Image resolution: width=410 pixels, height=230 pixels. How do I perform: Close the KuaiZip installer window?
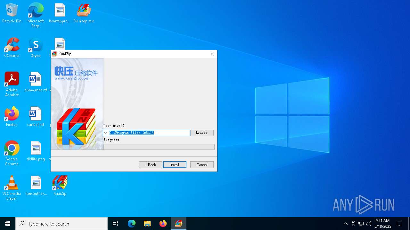click(x=212, y=54)
